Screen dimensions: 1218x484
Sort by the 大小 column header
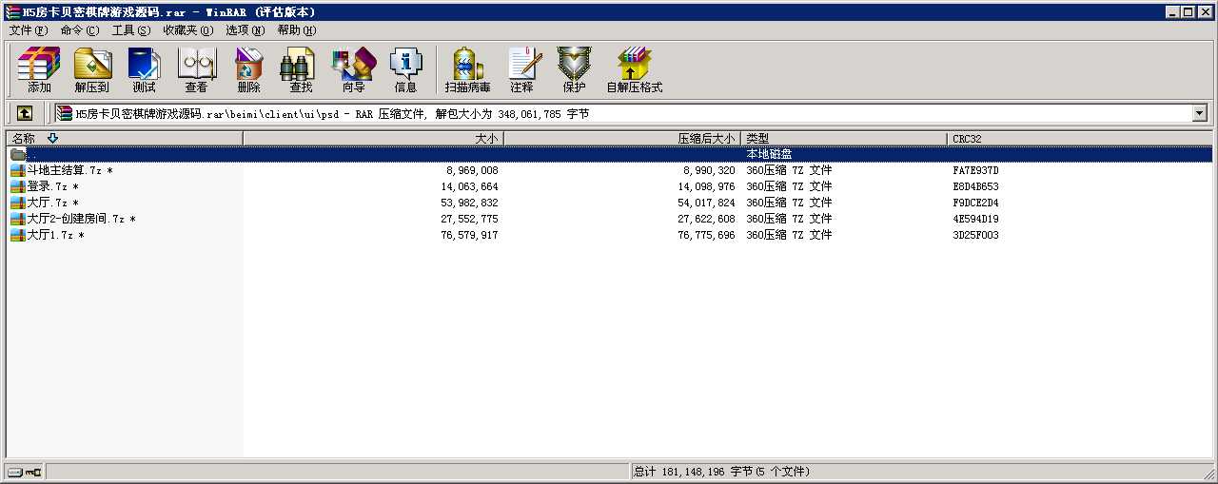[373, 139]
